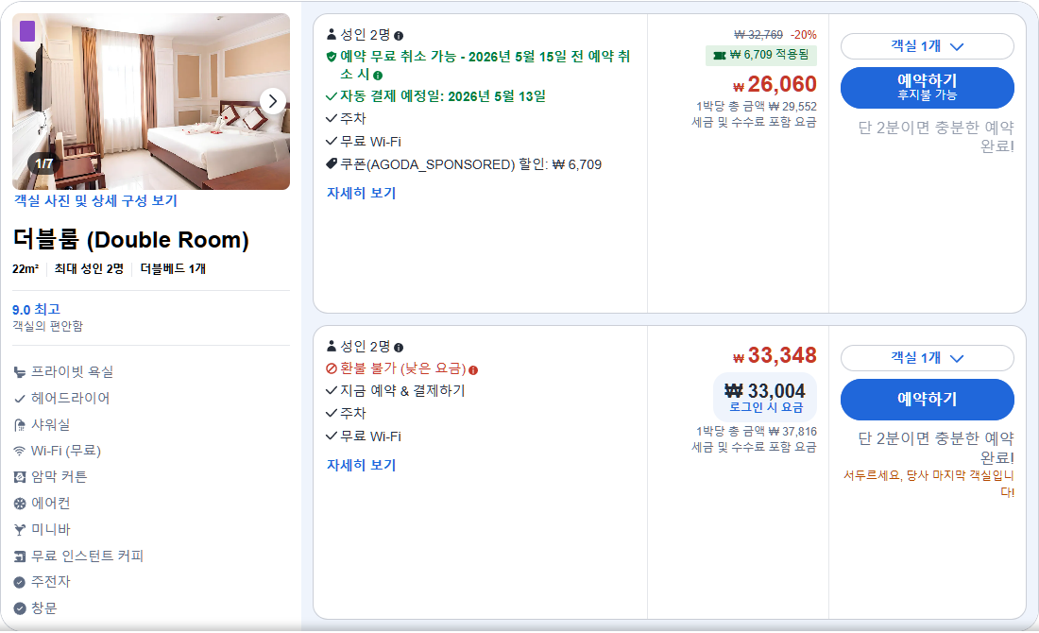Click the ₩33,004 로그인 시 요금 badge
Image resolution: width=1039 pixels, height=633 pixels.
765,395
